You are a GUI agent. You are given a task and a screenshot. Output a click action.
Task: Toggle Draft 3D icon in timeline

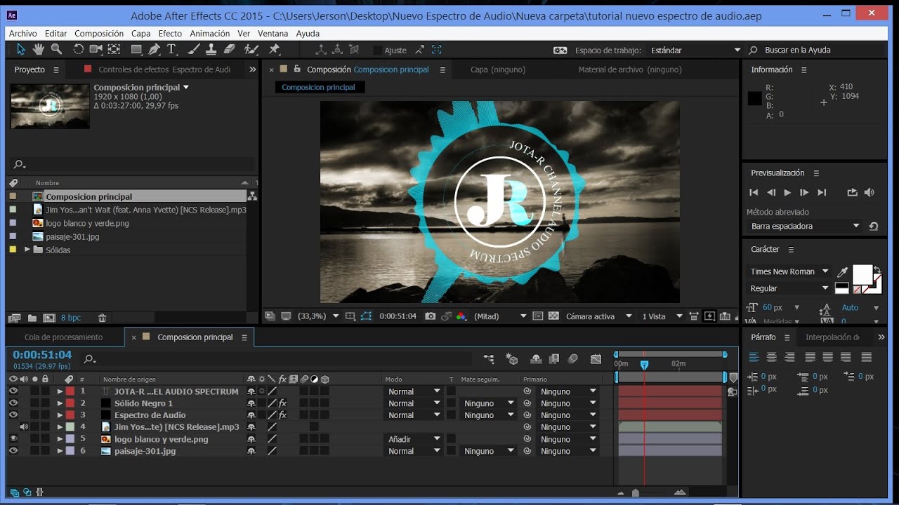(512, 358)
